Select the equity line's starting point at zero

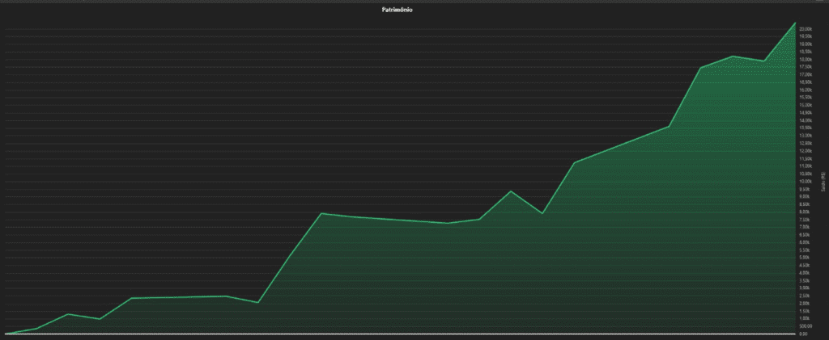[x=6, y=333]
